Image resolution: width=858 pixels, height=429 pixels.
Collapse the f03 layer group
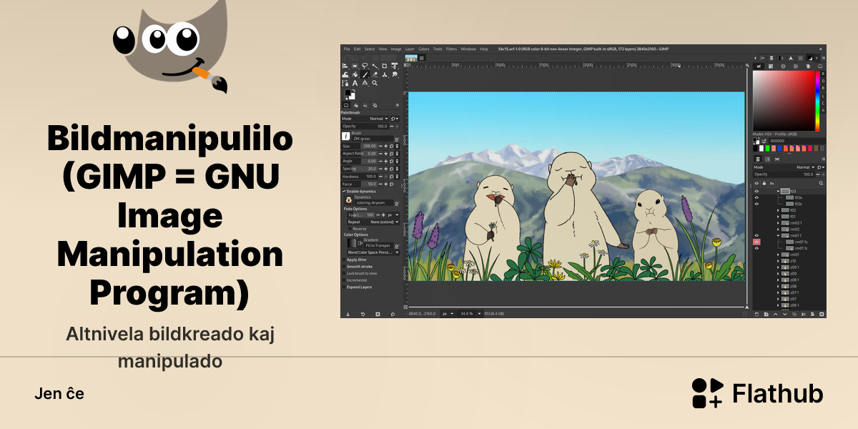(x=778, y=191)
